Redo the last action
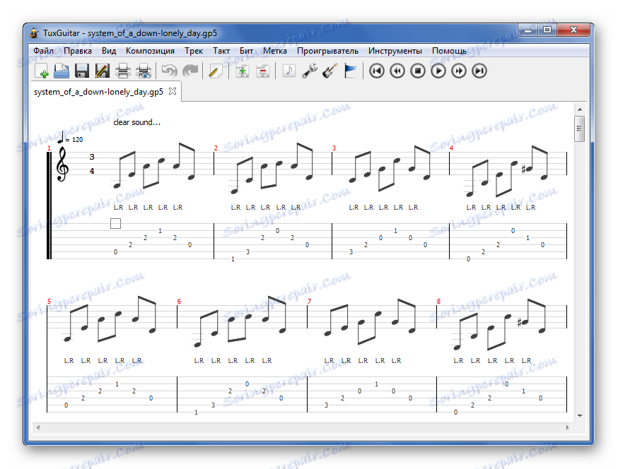 point(190,71)
